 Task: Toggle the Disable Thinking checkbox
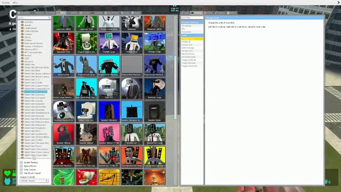[x=21, y=162]
